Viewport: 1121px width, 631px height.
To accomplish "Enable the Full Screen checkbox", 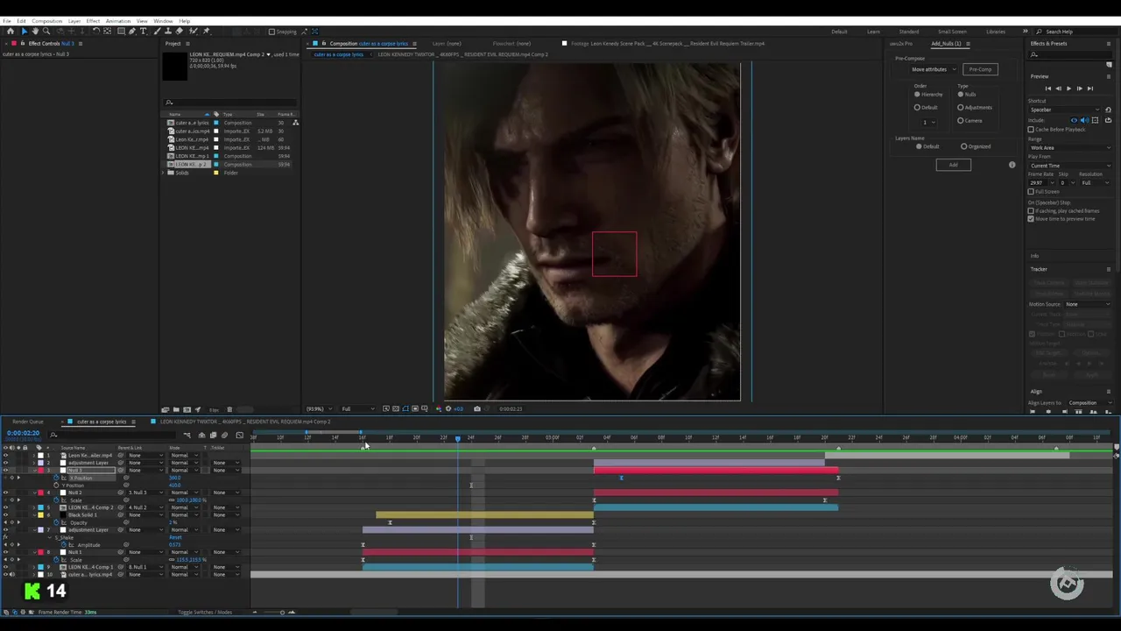I will coord(1031,191).
